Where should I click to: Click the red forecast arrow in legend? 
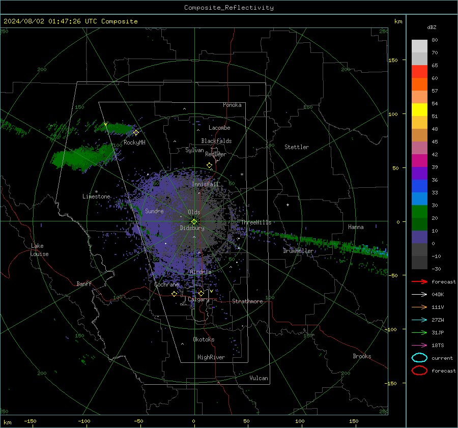pyautogui.click(x=419, y=281)
